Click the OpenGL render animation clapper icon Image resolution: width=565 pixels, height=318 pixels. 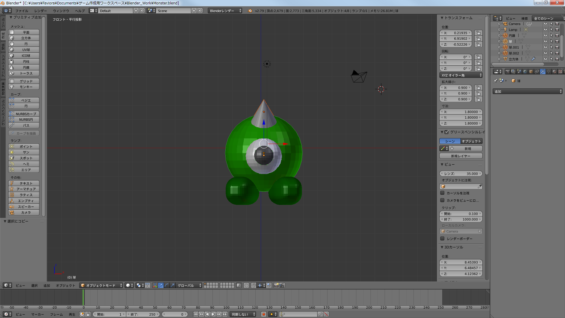[282, 285]
